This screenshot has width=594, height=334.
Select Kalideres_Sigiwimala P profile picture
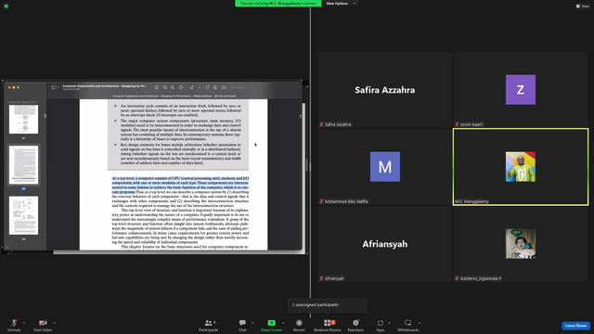[x=521, y=244]
